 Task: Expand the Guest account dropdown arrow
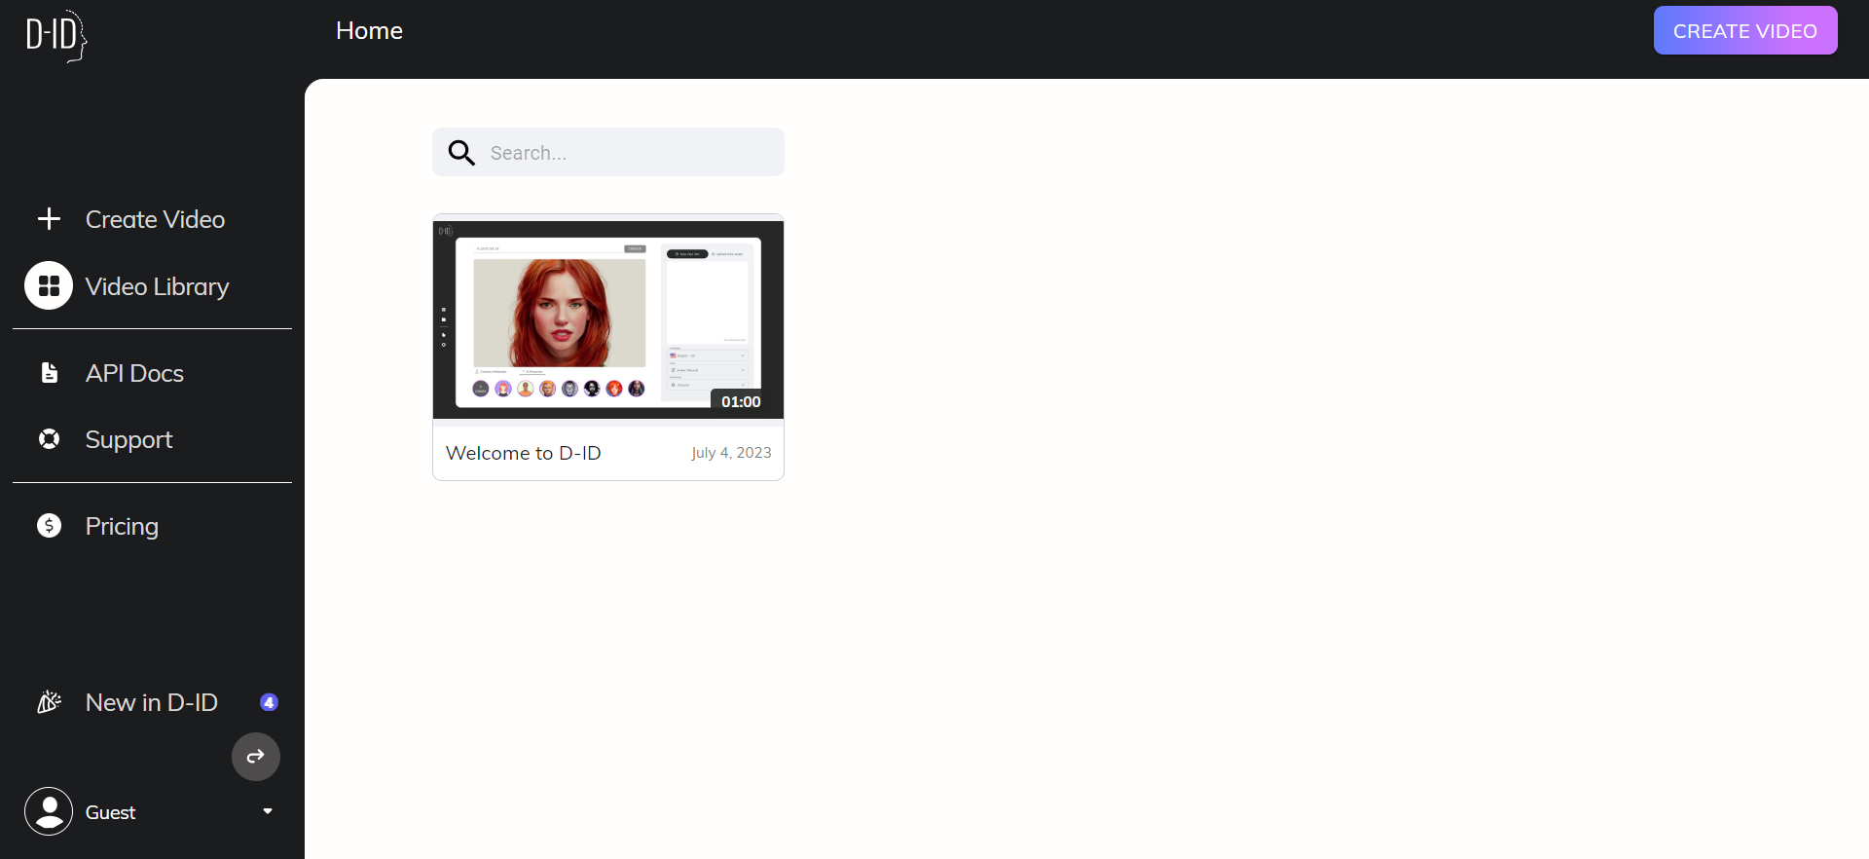click(268, 811)
